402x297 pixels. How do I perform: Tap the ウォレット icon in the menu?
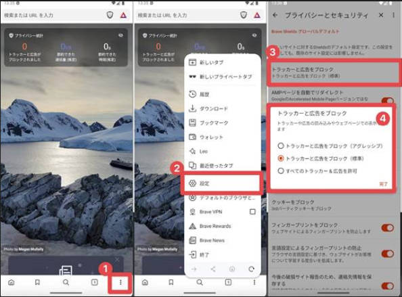click(192, 137)
